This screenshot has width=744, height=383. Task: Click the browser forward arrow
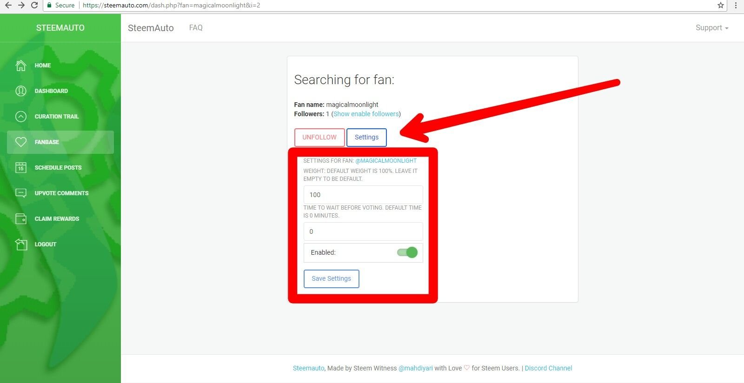21,5
